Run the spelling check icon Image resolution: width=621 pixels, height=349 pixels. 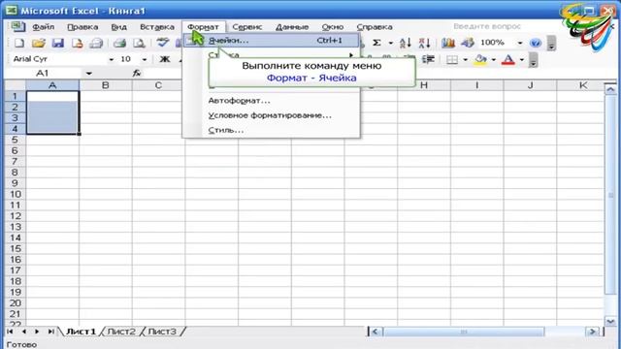pyautogui.click(x=162, y=43)
